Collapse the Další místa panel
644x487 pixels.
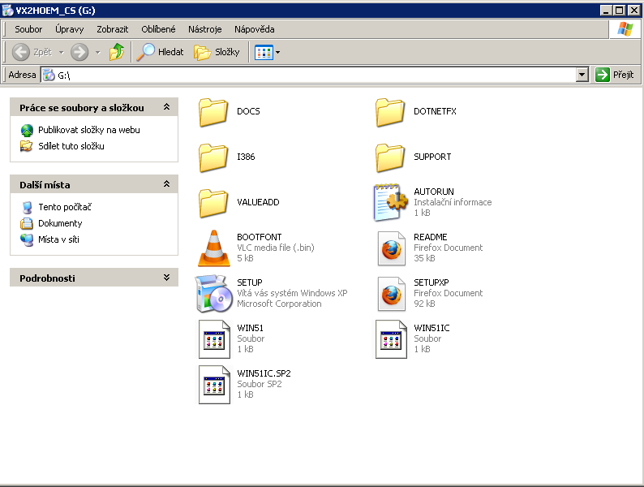coord(166,185)
